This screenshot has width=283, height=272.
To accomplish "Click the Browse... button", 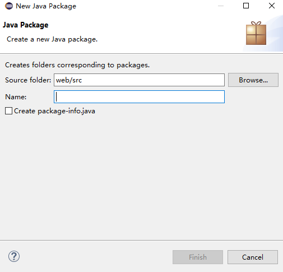I will tap(253, 80).
